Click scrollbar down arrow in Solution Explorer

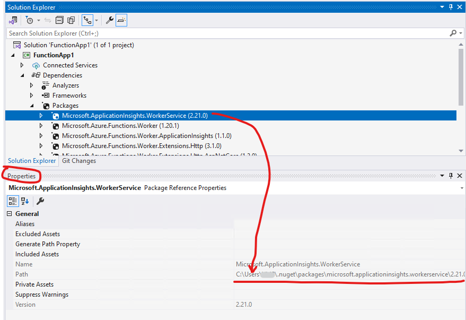click(x=461, y=151)
